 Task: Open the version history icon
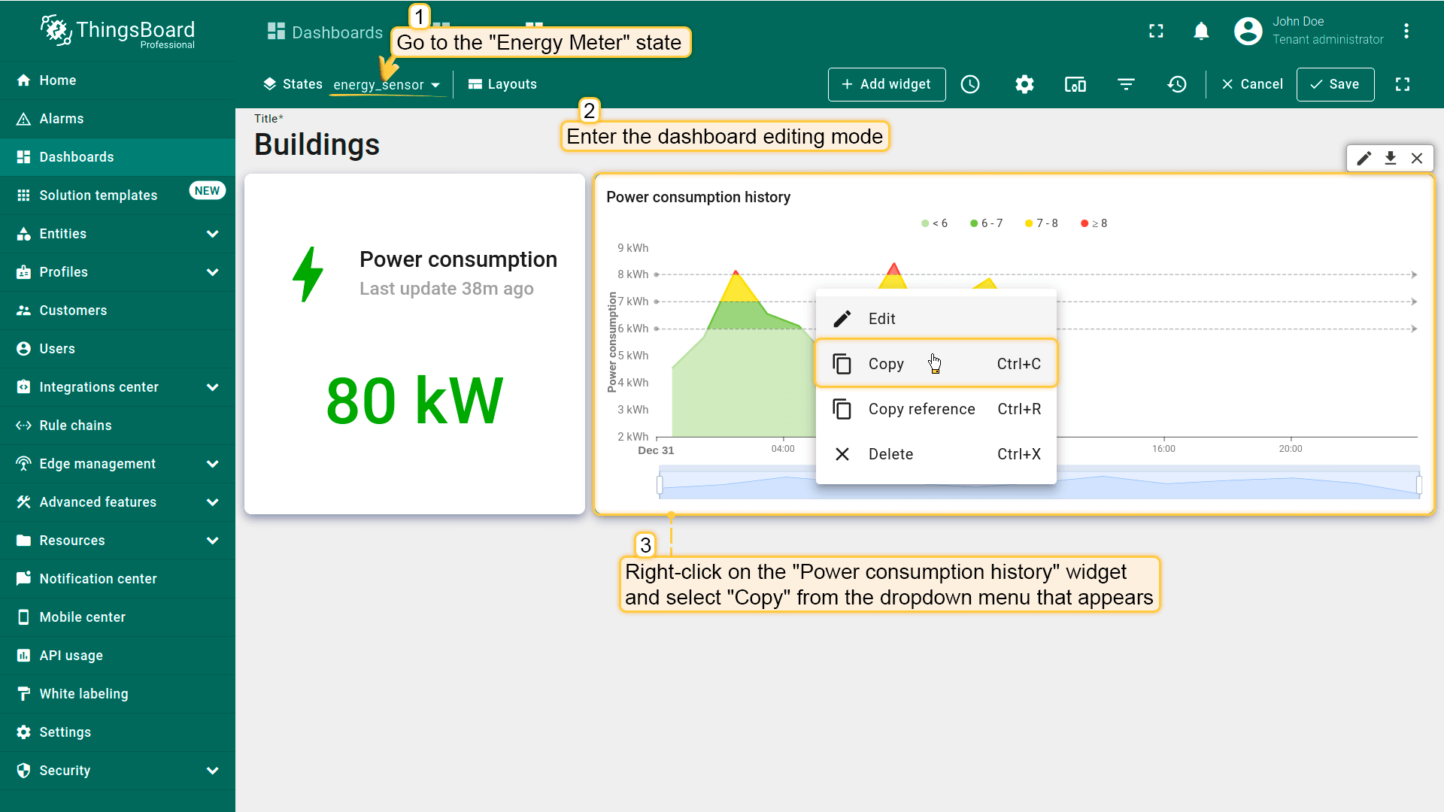coord(1177,84)
